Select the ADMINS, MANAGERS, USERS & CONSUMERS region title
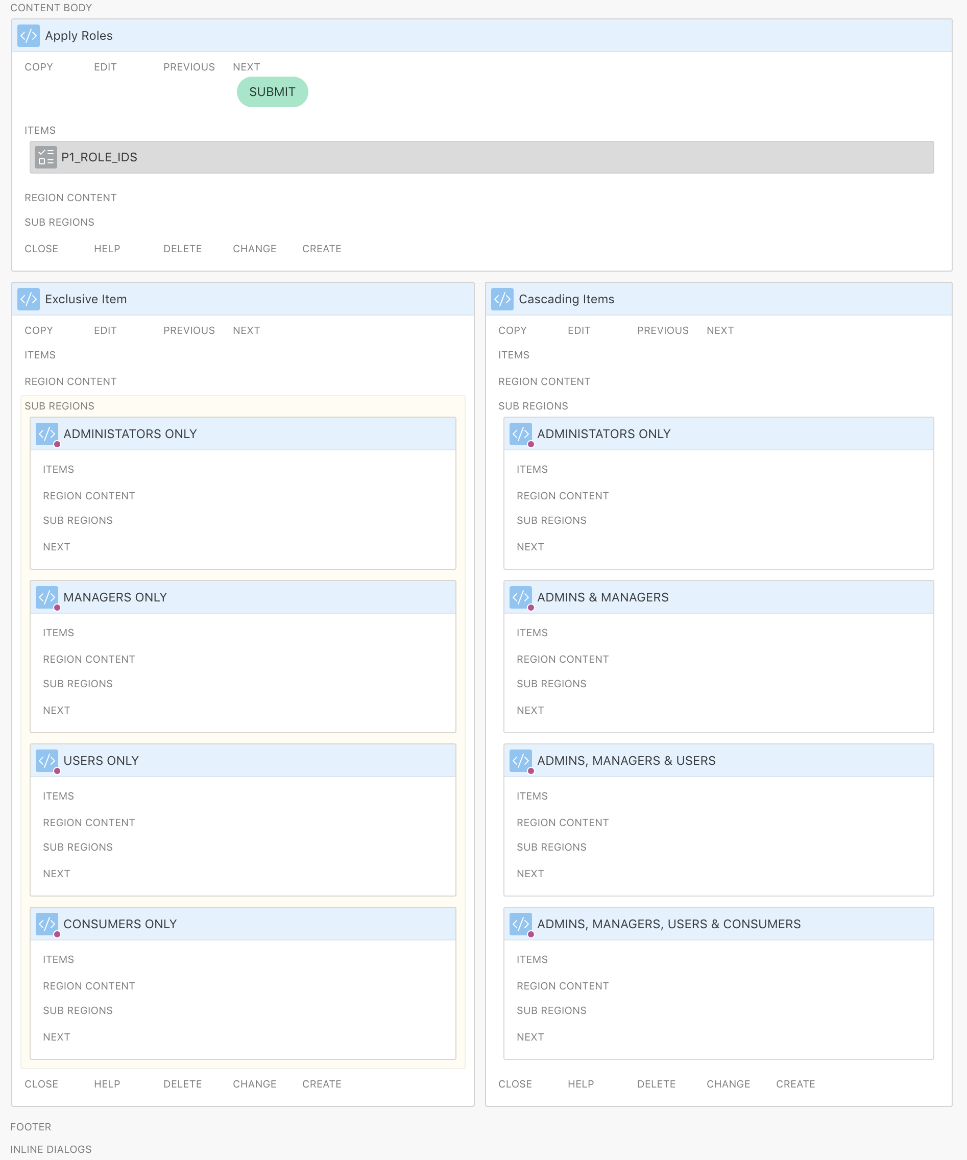Image resolution: width=967 pixels, height=1160 pixels. (668, 924)
